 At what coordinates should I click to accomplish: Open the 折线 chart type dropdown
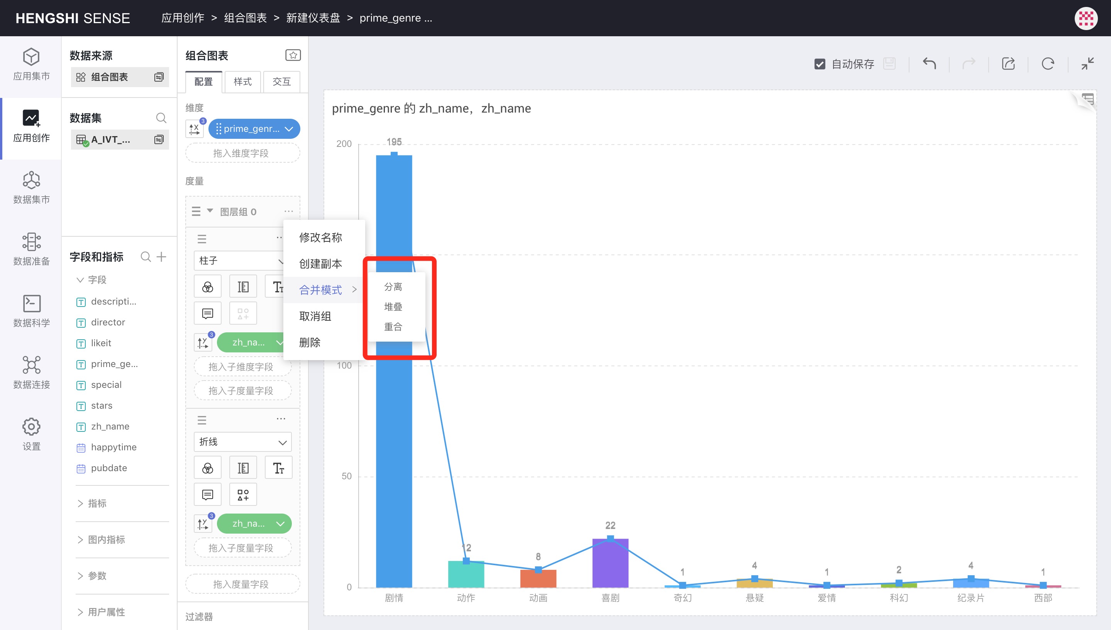click(242, 442)
